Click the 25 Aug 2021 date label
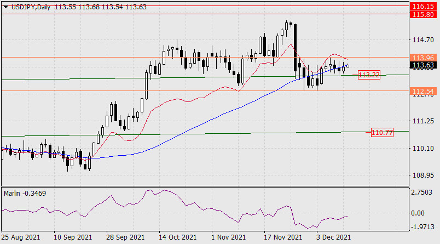 (20, 237)
